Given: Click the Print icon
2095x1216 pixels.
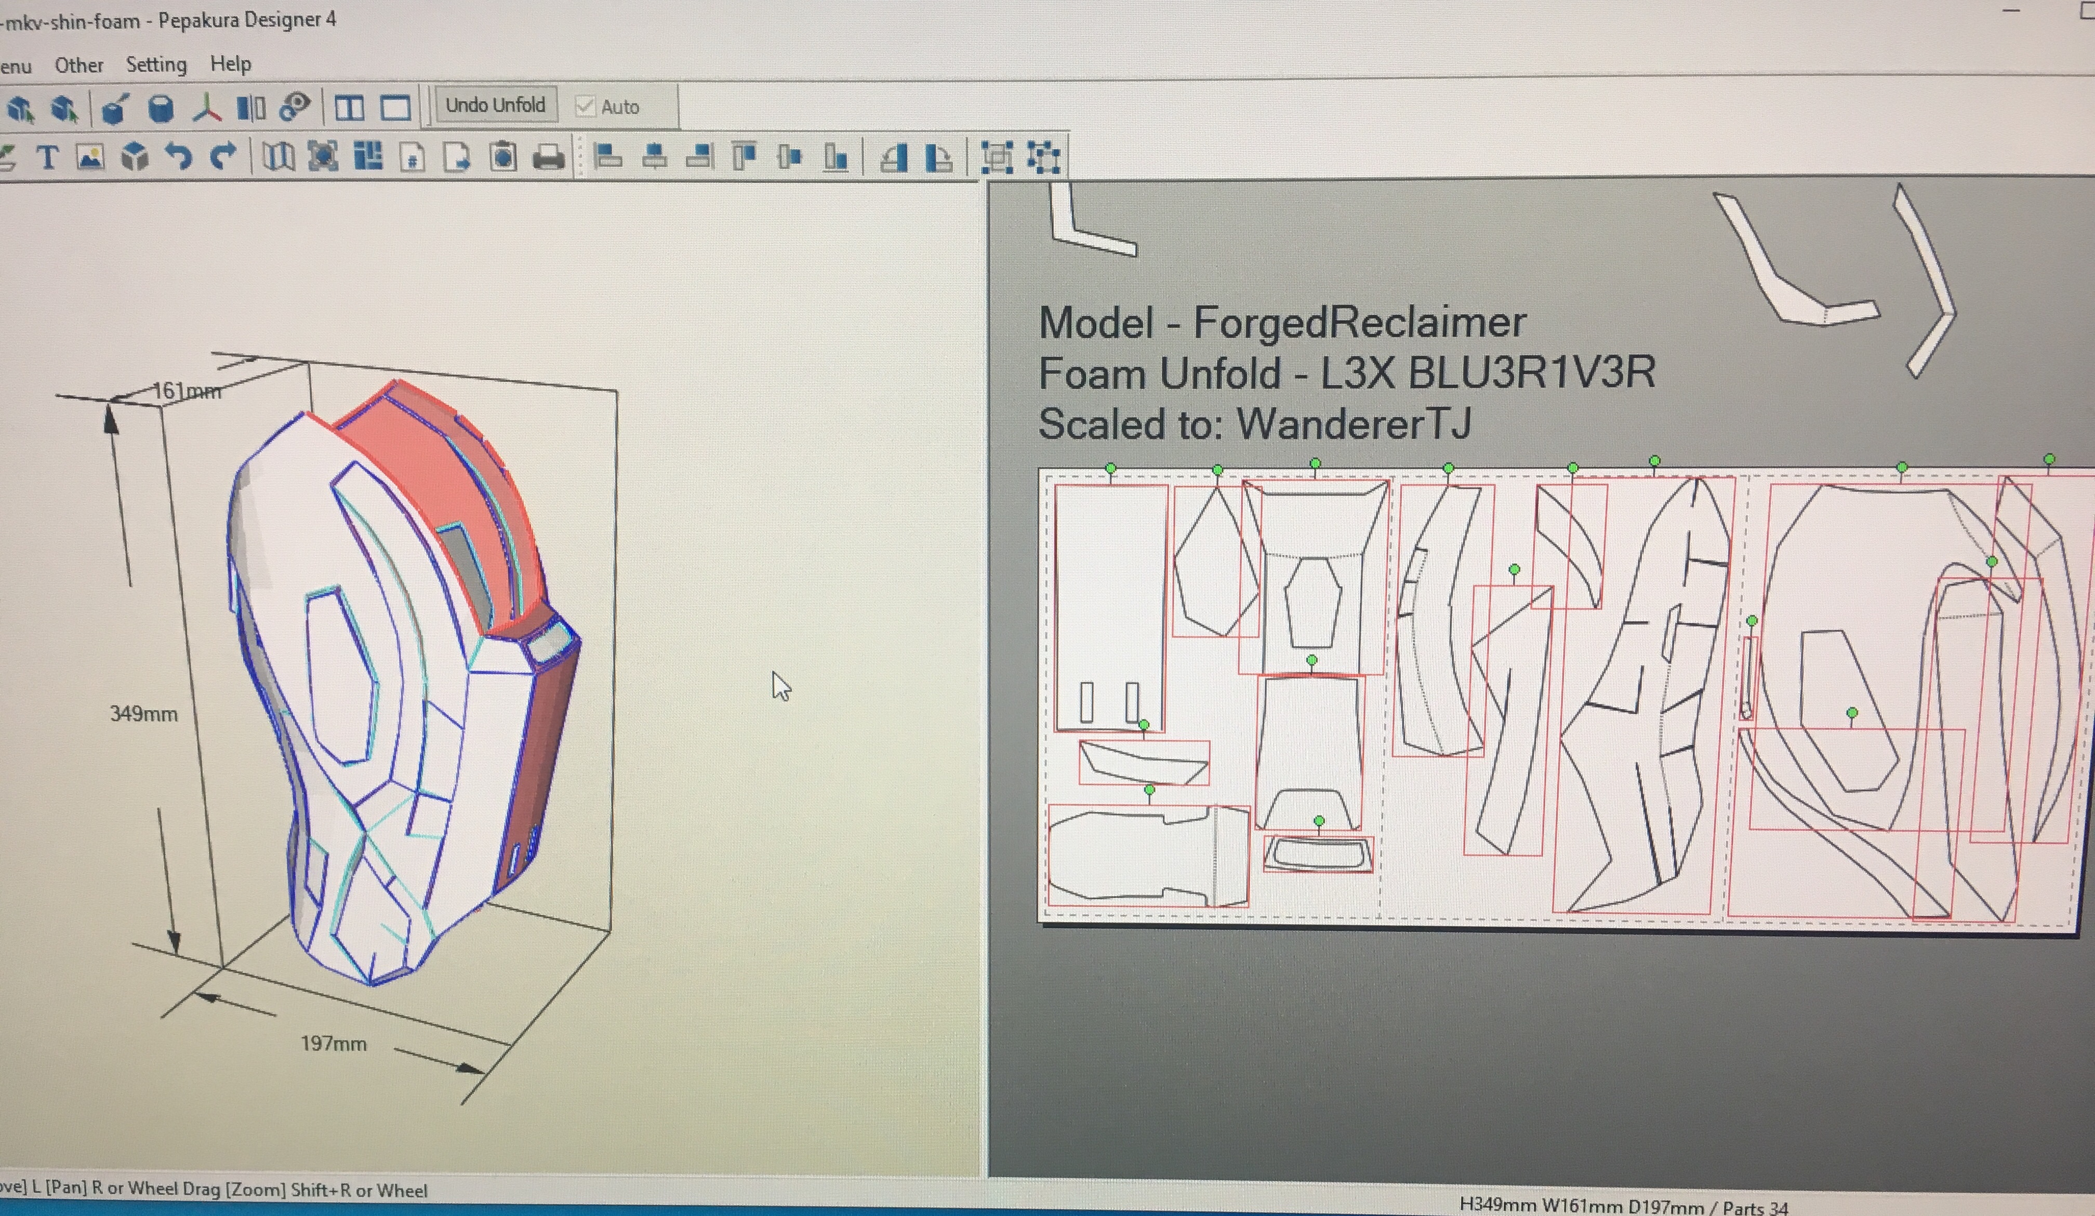Looking at the screenshot, I should click(x=548, y=157).
